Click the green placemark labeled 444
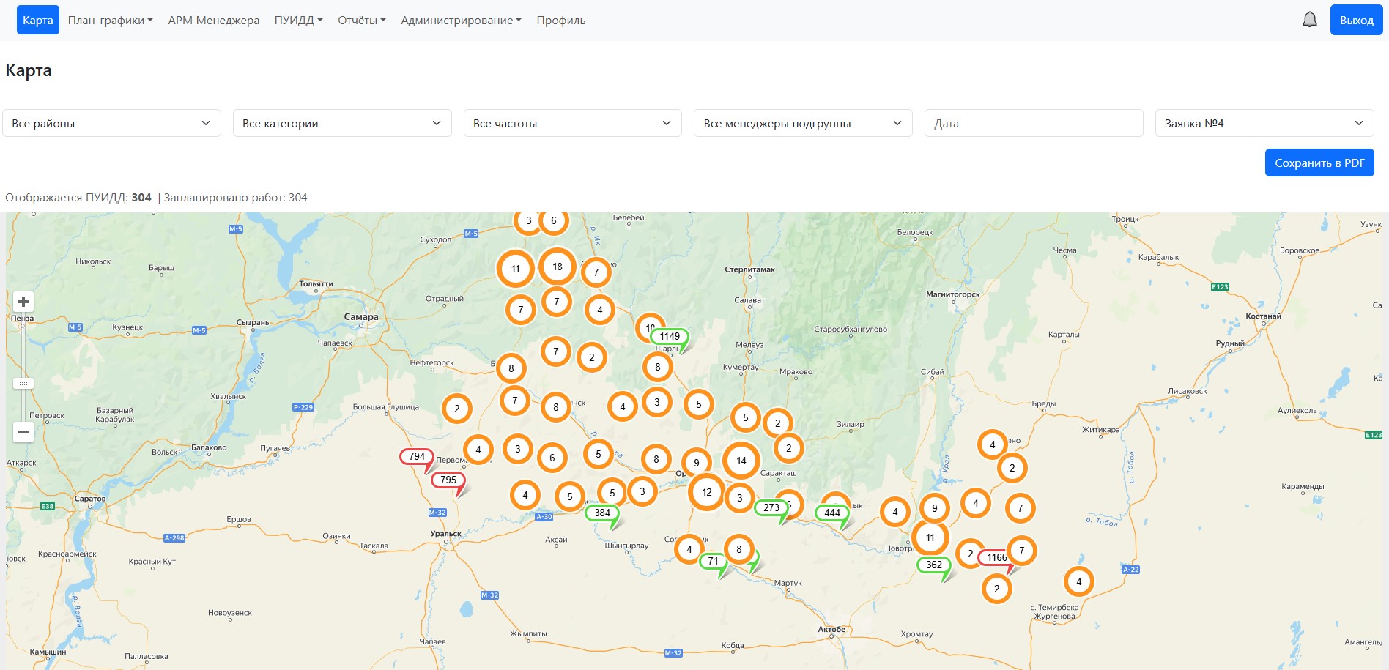Image resolution: width=1389 pixels, height=670 pixels. tap(832, 513)
